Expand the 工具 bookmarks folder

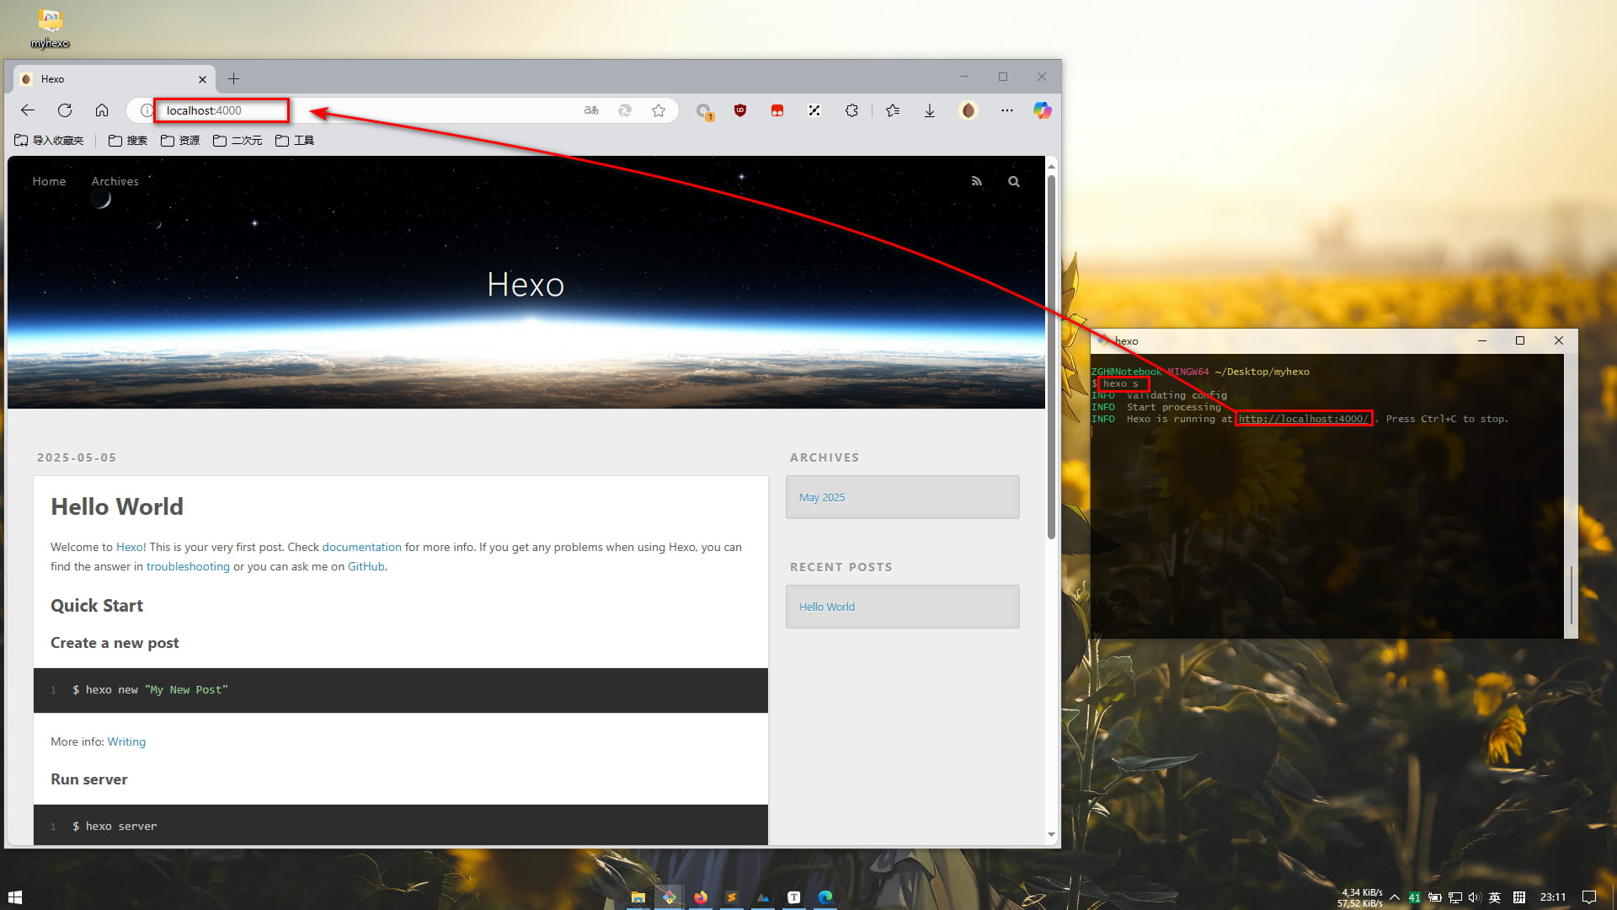pyautogui.click(x=295, y=141)
